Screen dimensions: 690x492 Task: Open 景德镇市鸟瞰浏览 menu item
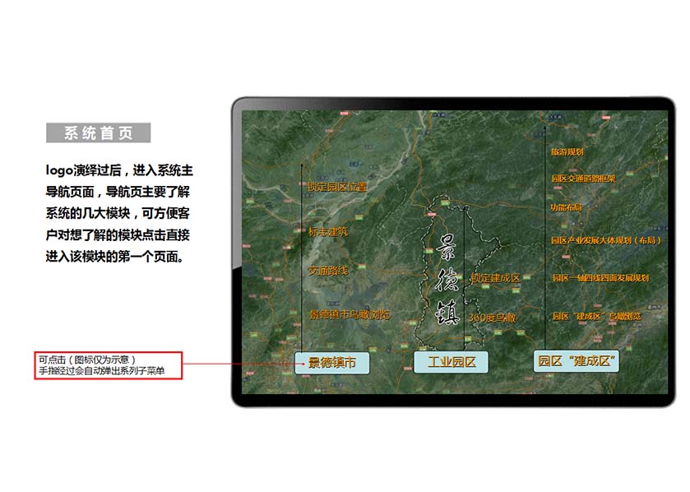(x=349, y=315)
